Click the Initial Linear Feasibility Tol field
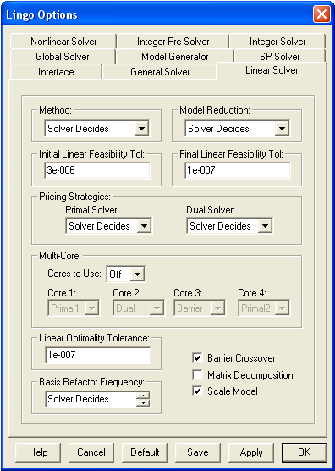This screenshot has width=335, height=471. pyautogui.click(x=97, y=170)
